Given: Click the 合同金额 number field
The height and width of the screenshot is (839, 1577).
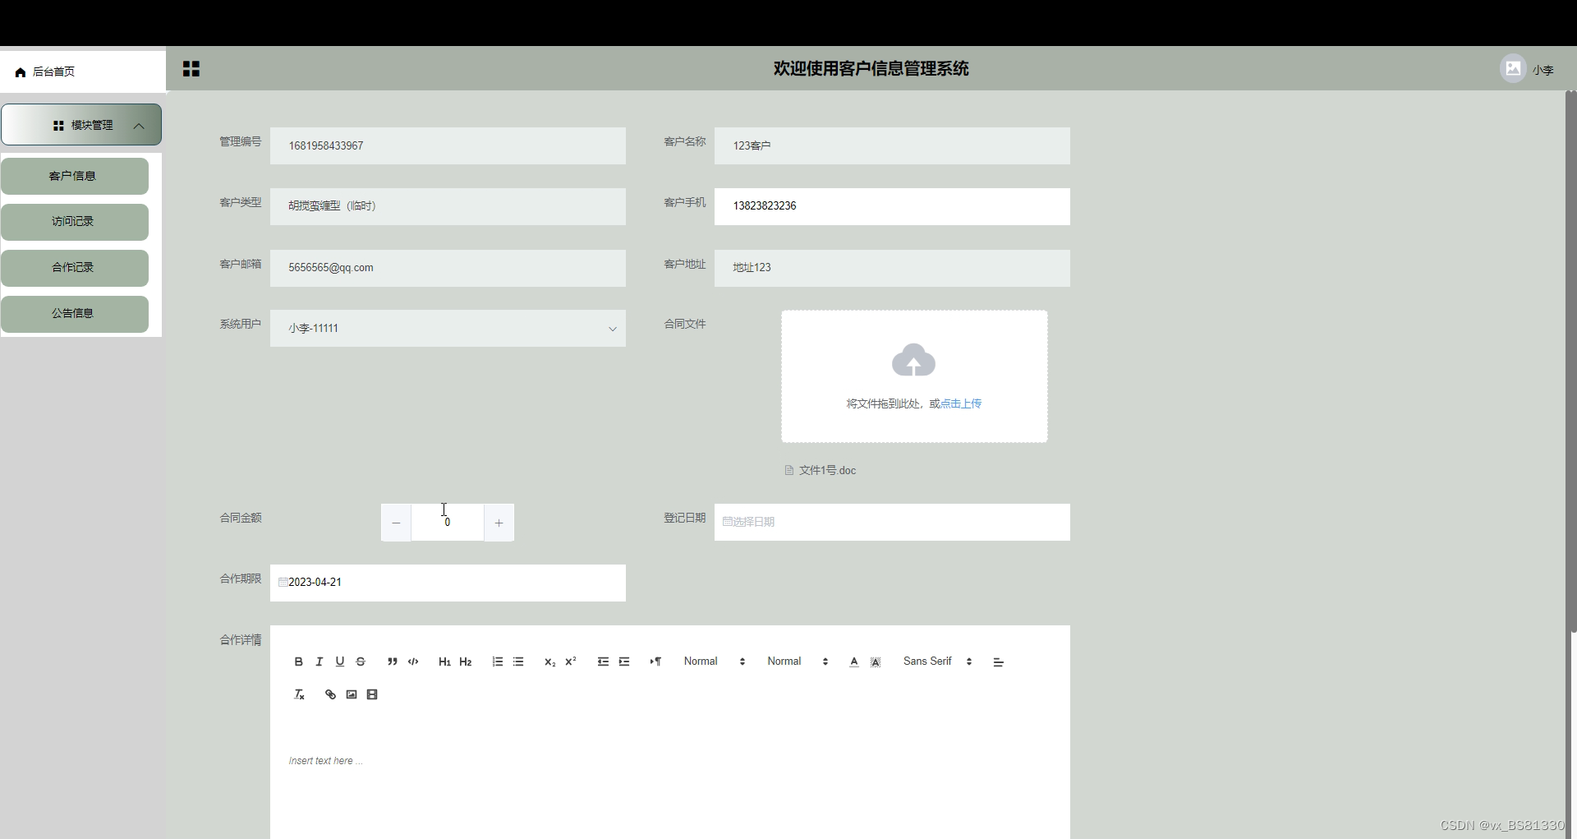Looking at the screenshot, I should tap(448, 523).
